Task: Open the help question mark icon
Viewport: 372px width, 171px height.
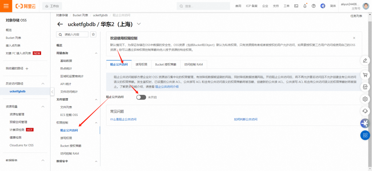Action: tap(314, 6)
